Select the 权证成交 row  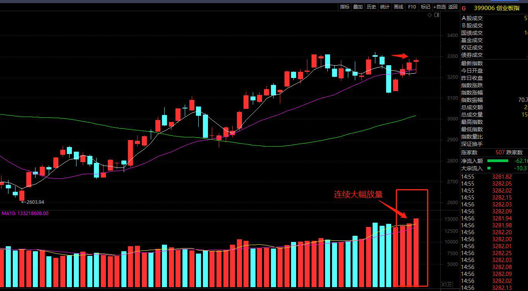click(494, 47)
